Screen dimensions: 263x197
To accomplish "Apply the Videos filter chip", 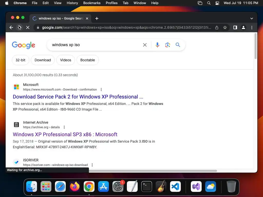I will tap(65, 60).
